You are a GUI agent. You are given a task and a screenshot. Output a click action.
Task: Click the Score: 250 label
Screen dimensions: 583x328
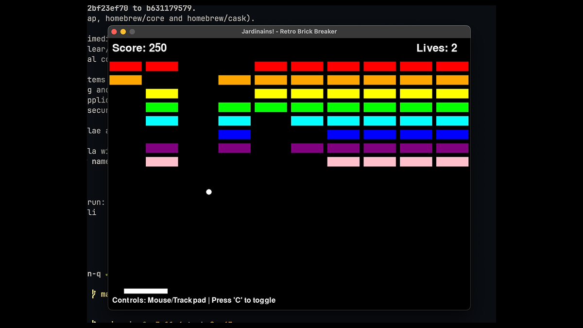[139, 48]
